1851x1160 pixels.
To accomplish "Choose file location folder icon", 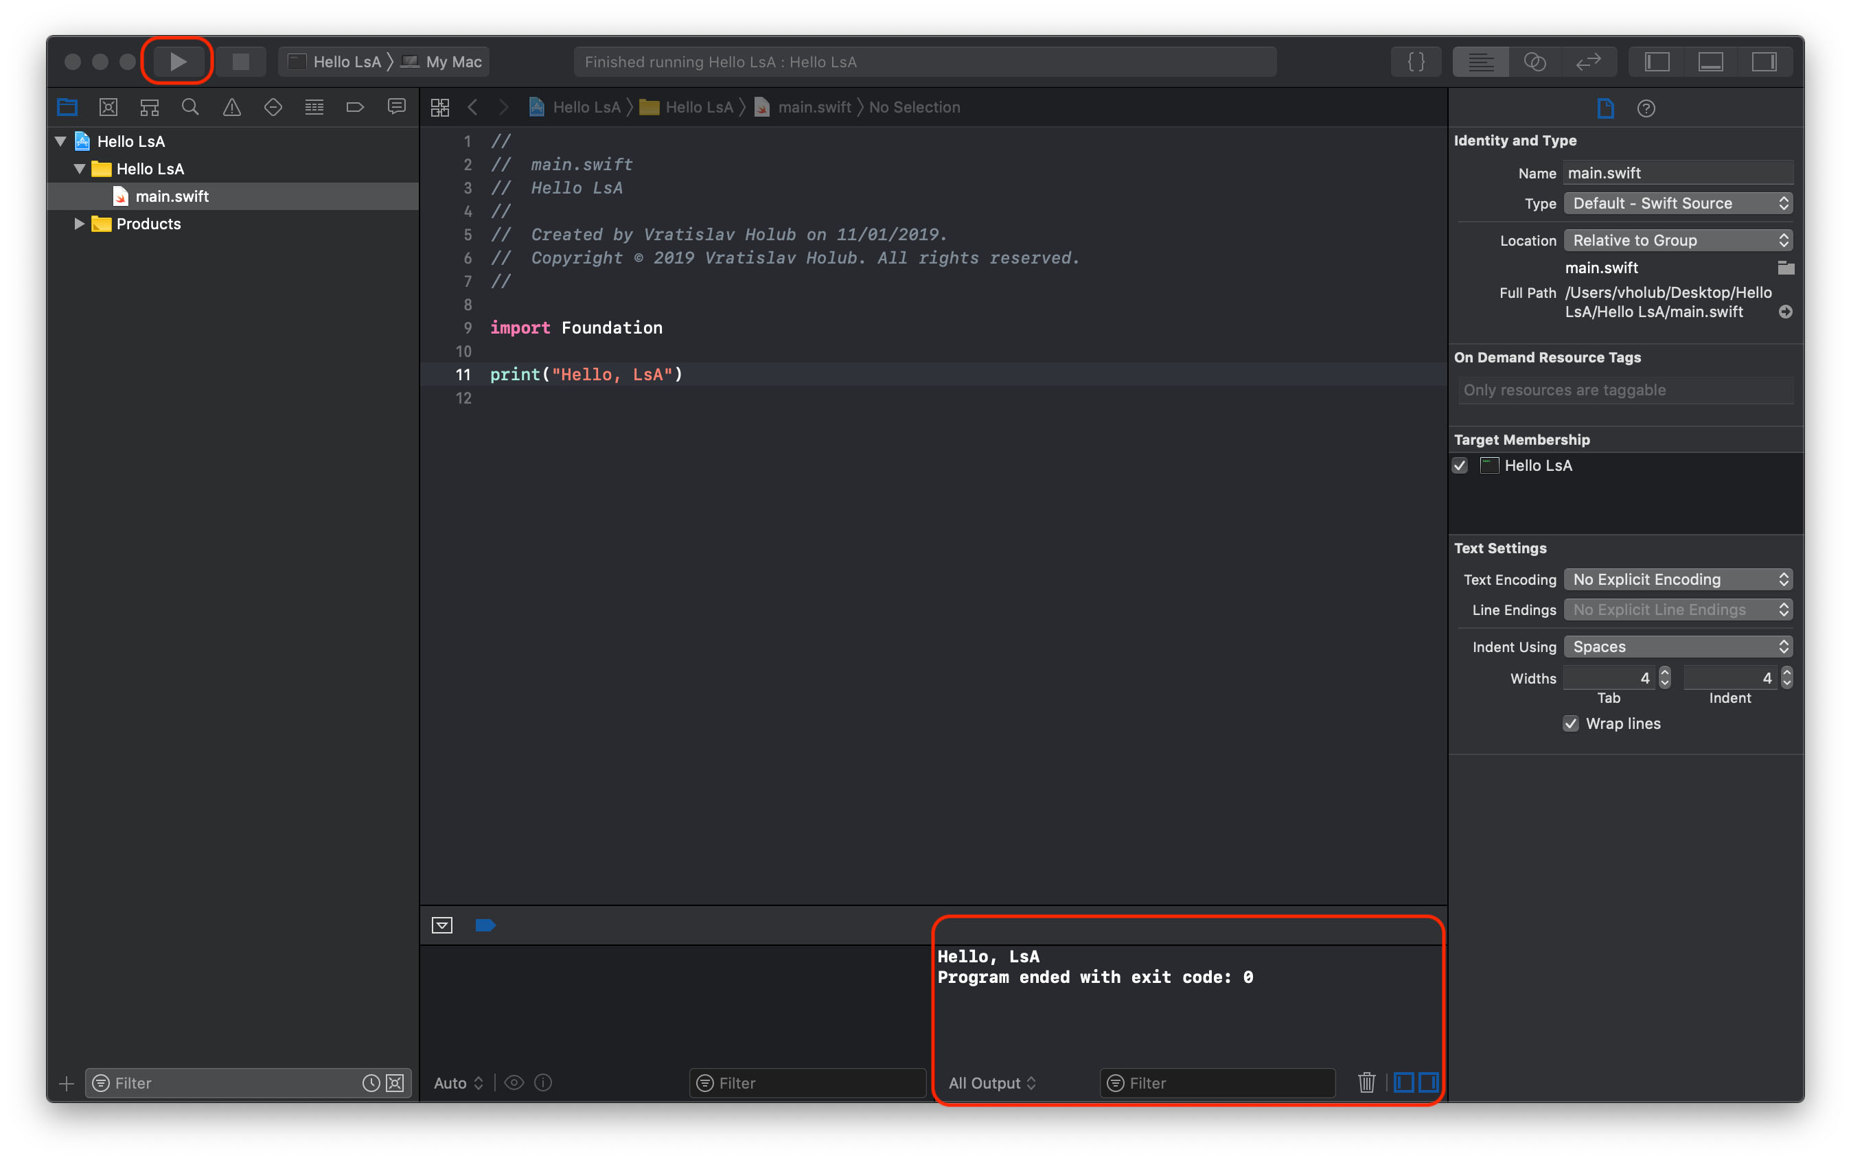I will coord(1786,268).
